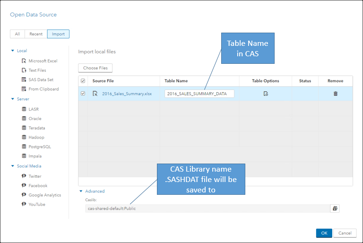Image resolution: width=363 pixels, height=243 pixels.
Task: Select Google Analytics in Social Media
Action: point(24,195)
